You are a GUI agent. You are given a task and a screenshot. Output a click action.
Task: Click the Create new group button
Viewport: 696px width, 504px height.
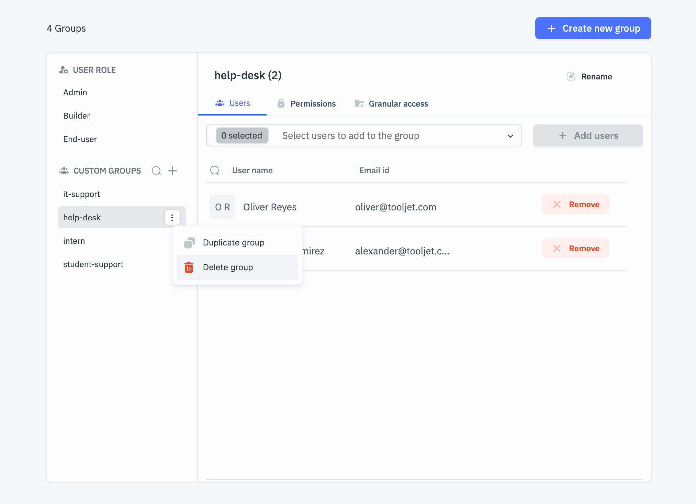click(593, 28)
